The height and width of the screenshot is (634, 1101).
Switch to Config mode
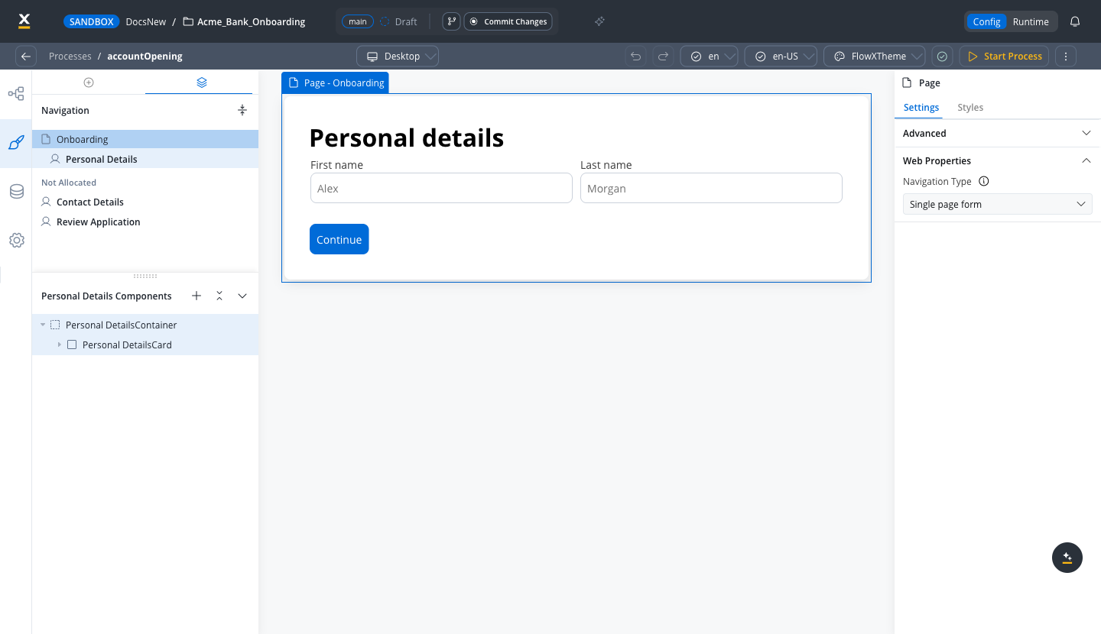tap(986, 21)
